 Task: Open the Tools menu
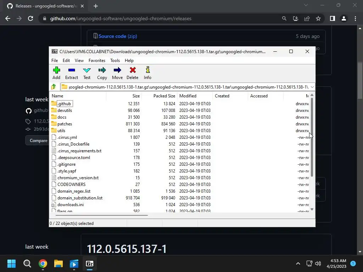[115, 61]
